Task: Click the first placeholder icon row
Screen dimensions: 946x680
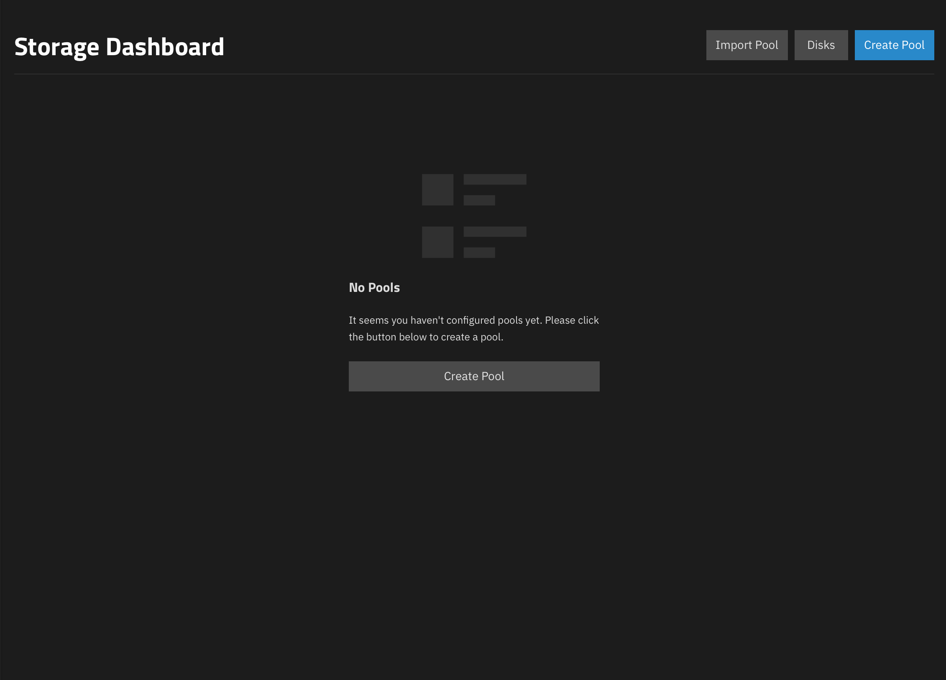Action: (x=474, y=189)
